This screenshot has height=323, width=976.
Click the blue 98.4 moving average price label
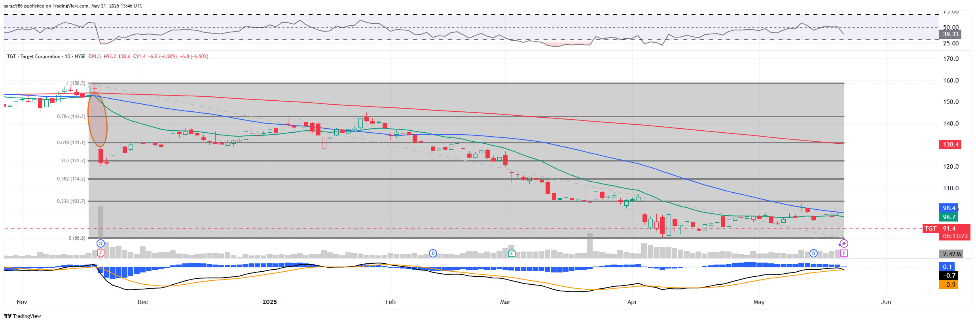click(x=948, y=208)
